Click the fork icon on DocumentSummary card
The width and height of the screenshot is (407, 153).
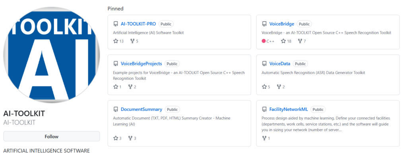[x=130, y=138]
